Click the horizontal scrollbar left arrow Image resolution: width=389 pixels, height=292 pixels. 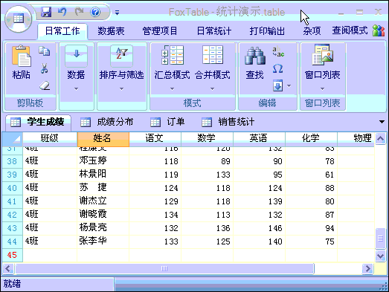[x=8, y=269]
